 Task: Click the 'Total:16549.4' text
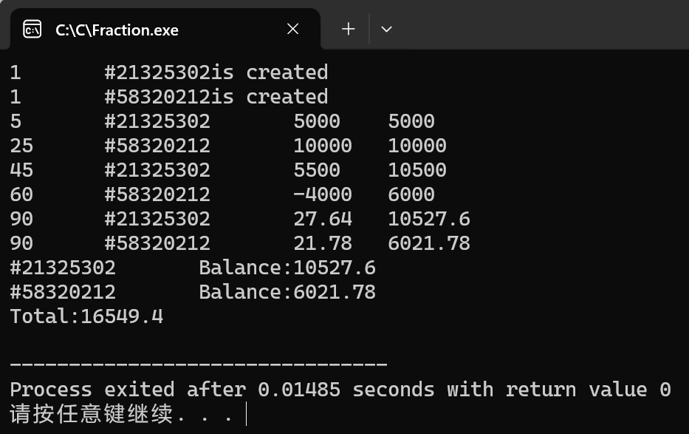coord(86,316)
